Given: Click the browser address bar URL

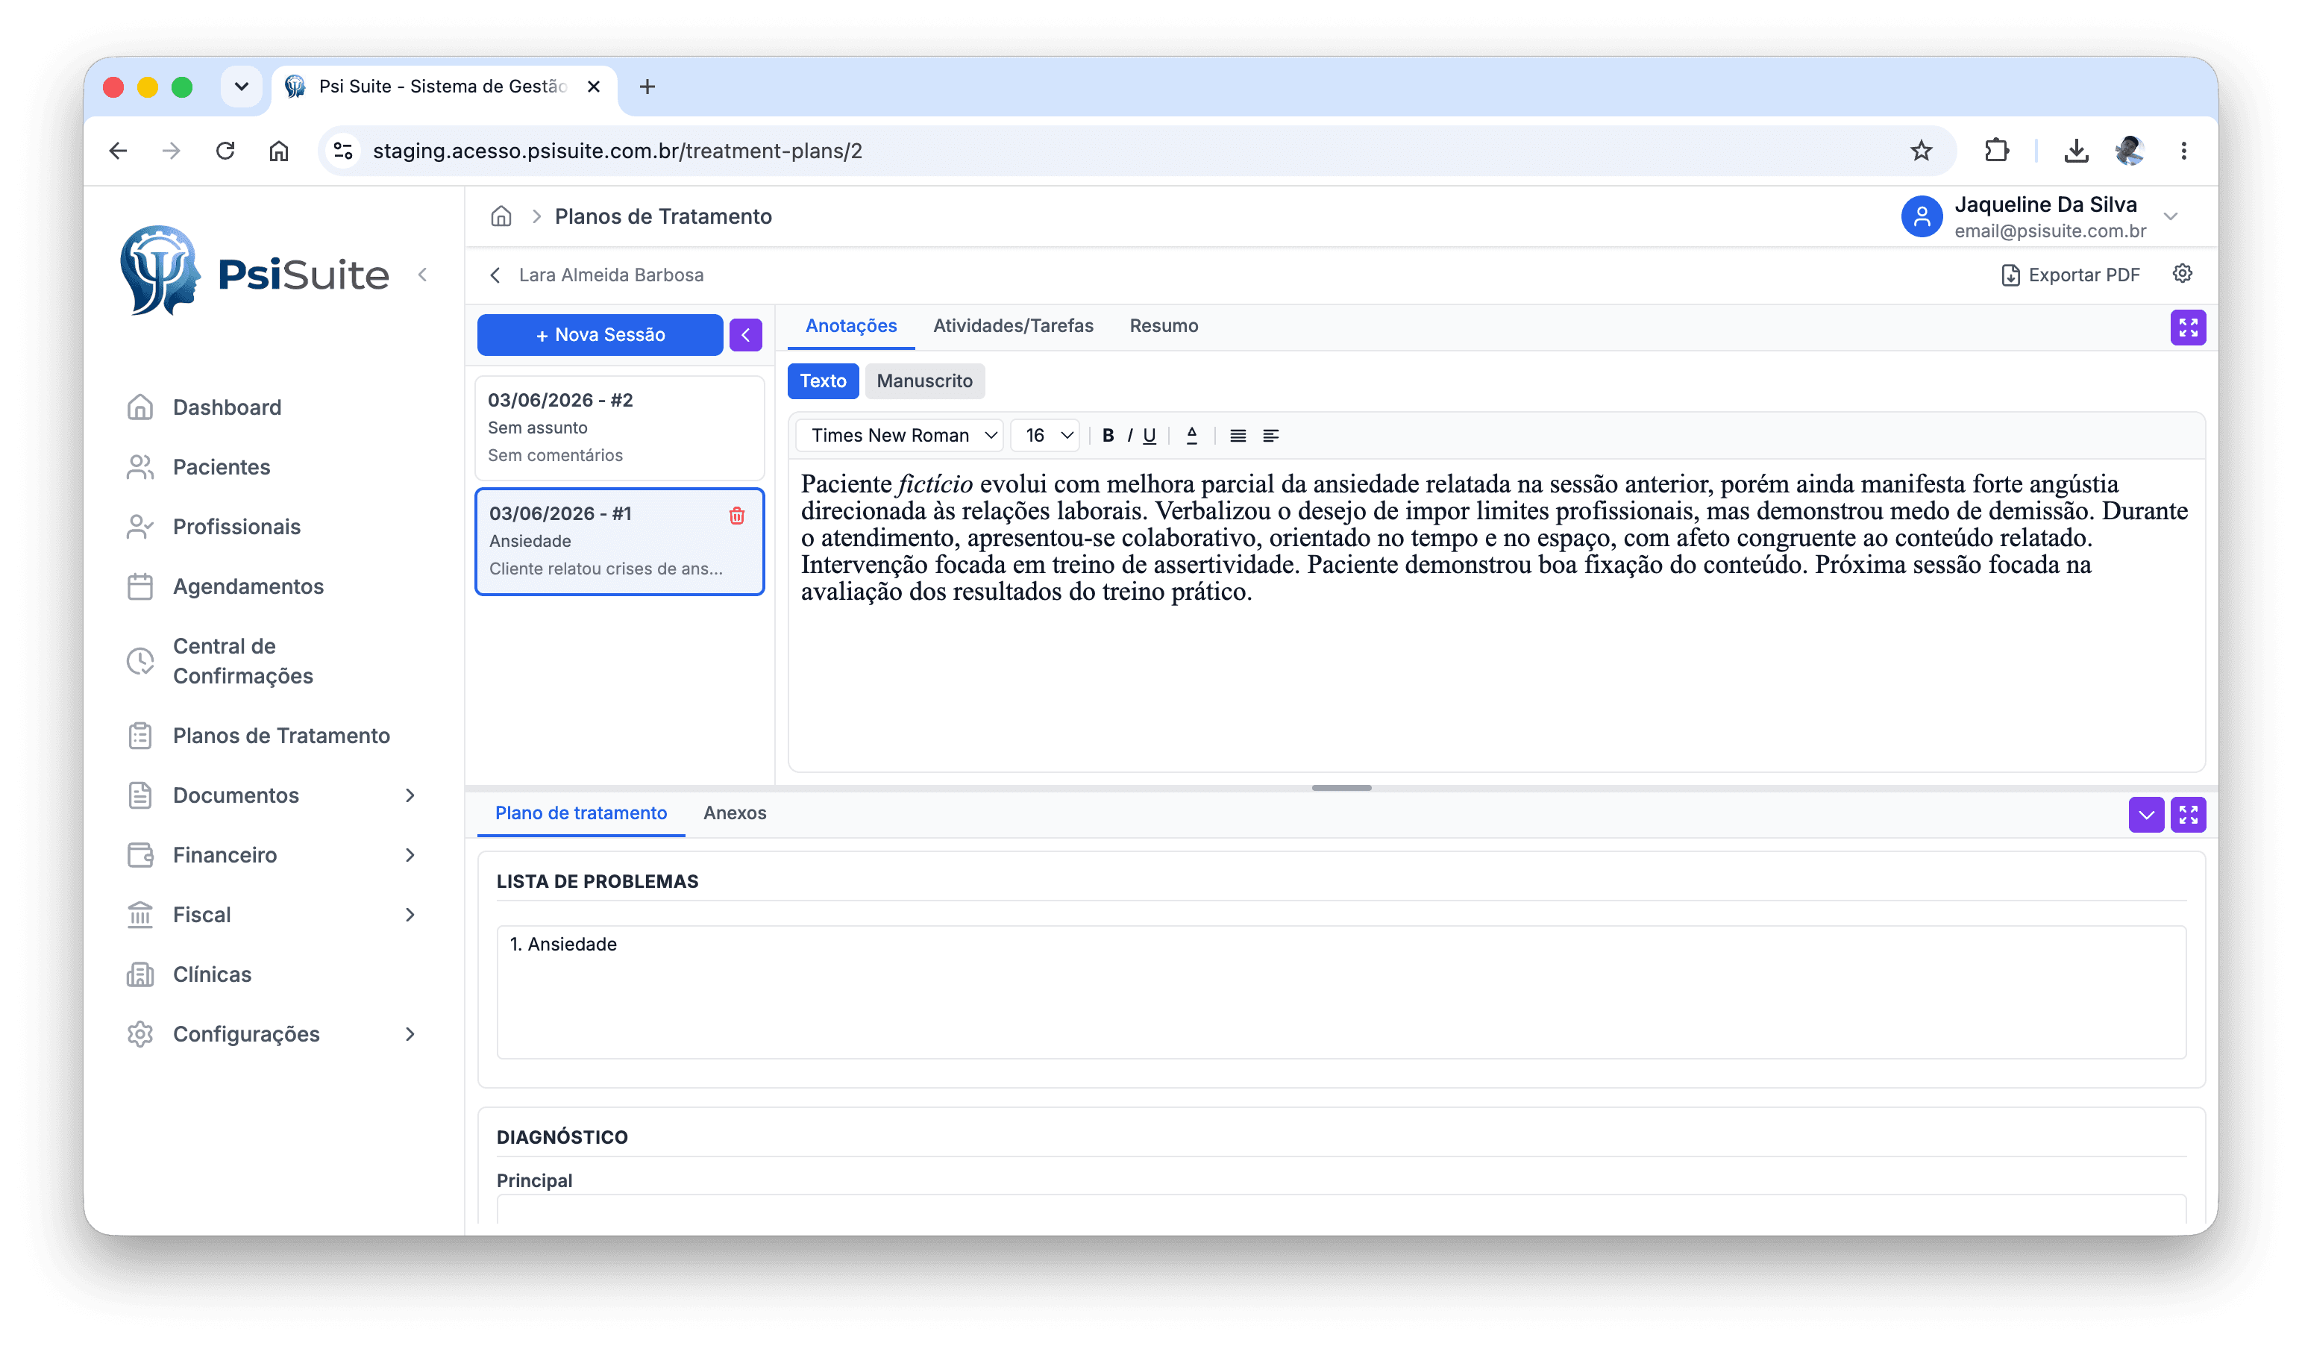Looking at the screenshot, I should [617, 151].
